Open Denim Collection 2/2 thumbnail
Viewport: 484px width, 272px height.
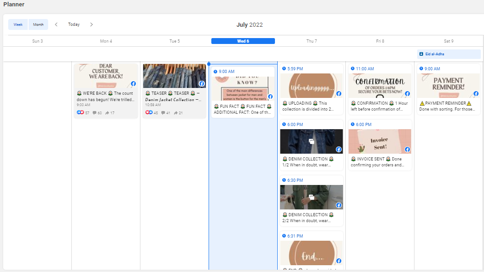311,197
